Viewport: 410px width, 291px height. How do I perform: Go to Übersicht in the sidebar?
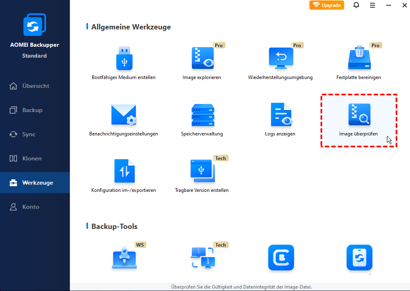tap(35, 86)
